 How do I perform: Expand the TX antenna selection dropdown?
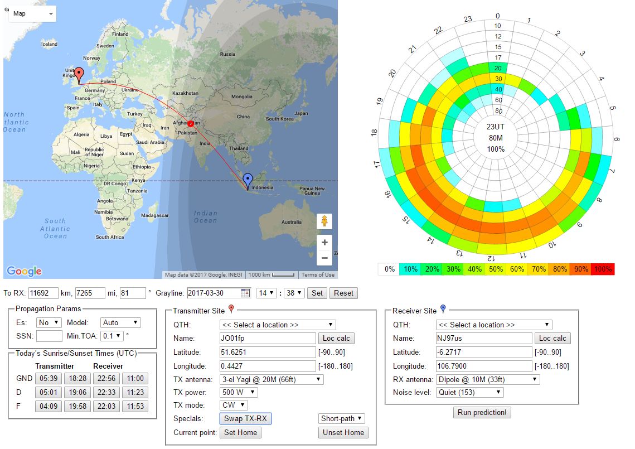[x=272, y=379]
